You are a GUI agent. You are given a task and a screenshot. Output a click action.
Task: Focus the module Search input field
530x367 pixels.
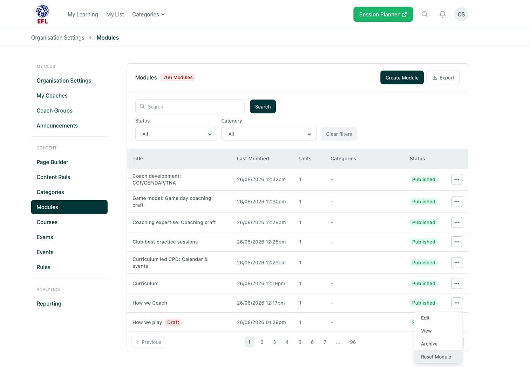coord(190,106)
